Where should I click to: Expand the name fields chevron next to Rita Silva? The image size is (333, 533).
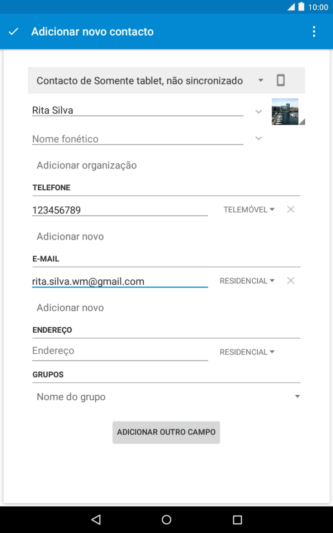click(259, 111)
